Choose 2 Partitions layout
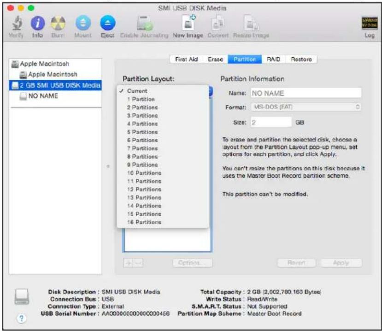The image size is (382, 331). (x=163, y=107)
